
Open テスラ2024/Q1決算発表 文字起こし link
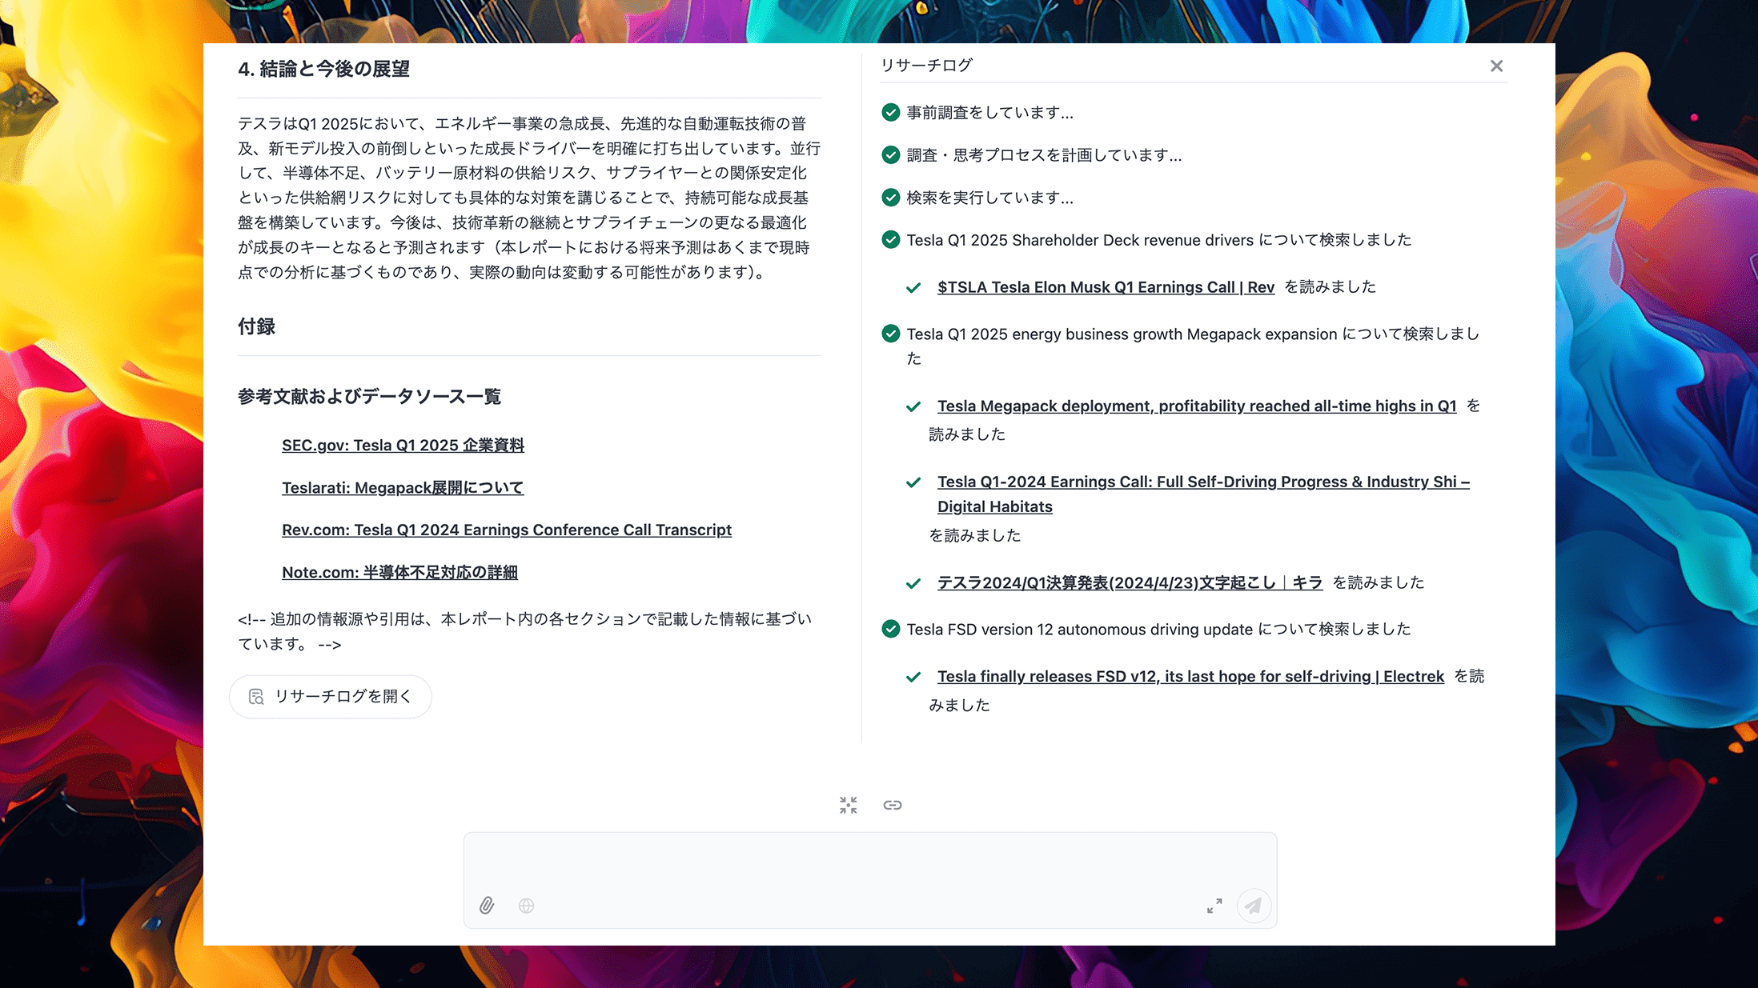(1130, 582)
